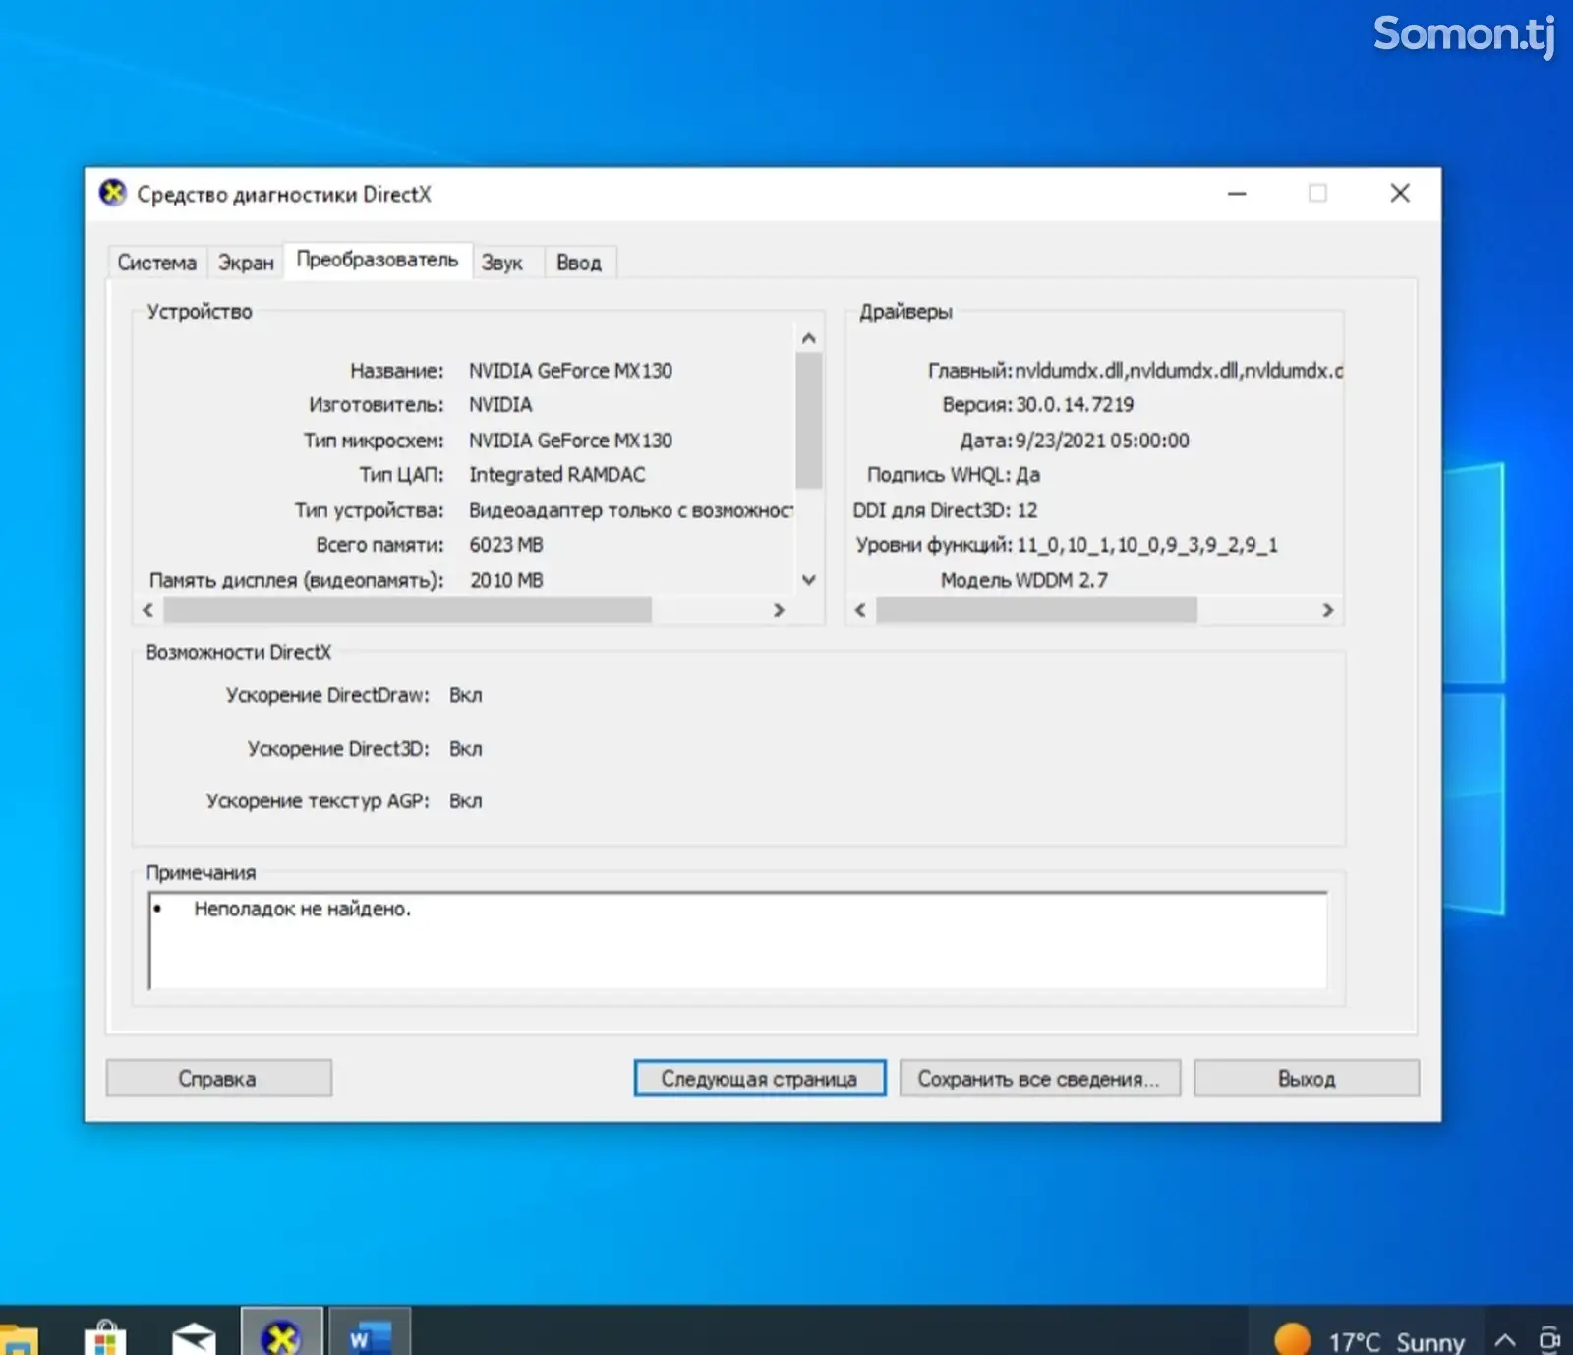Click left arrow of Драйверы horizontal scrollbar
The height and width of the screenshot is (1355, 1573).
tap(860, 610)
